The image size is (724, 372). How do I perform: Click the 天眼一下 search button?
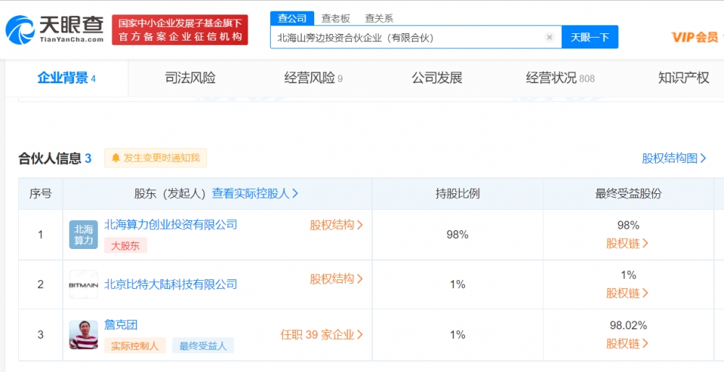(589, 38)
